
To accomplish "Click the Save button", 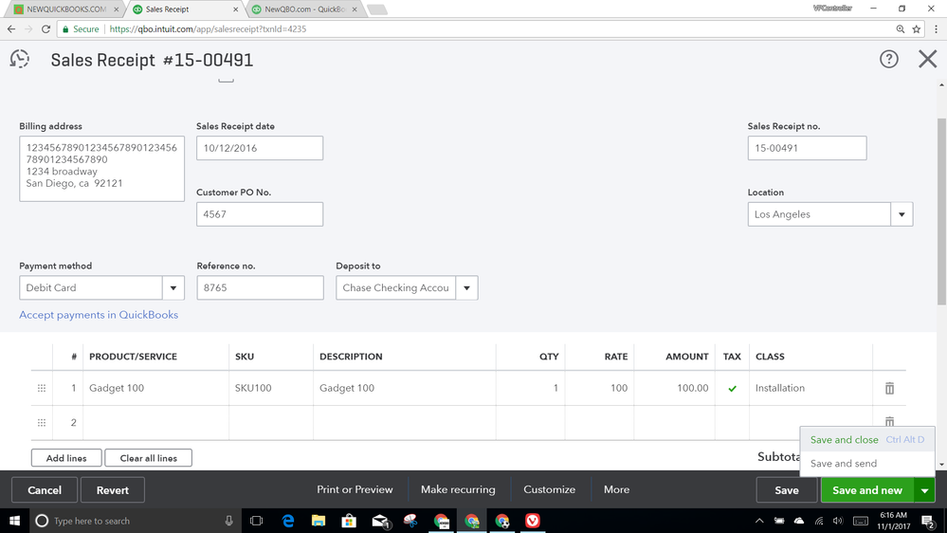I will (x=787, y=490).
